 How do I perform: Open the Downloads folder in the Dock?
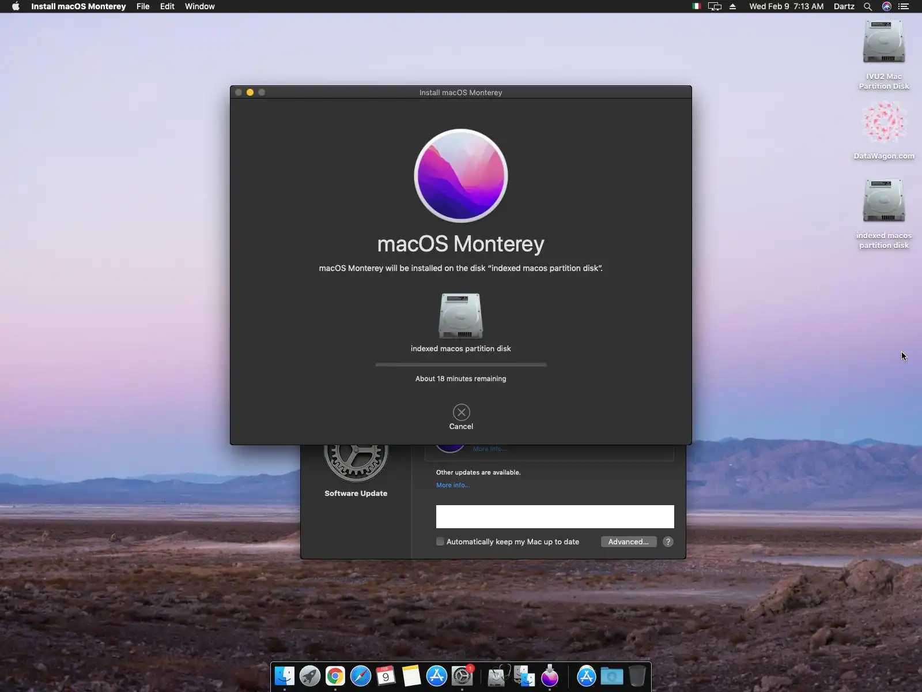click(611, 676)
